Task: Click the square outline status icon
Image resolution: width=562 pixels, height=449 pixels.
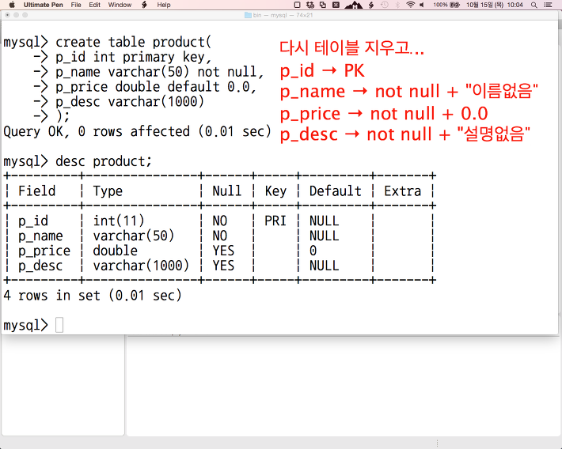Action: click(297, 5)
